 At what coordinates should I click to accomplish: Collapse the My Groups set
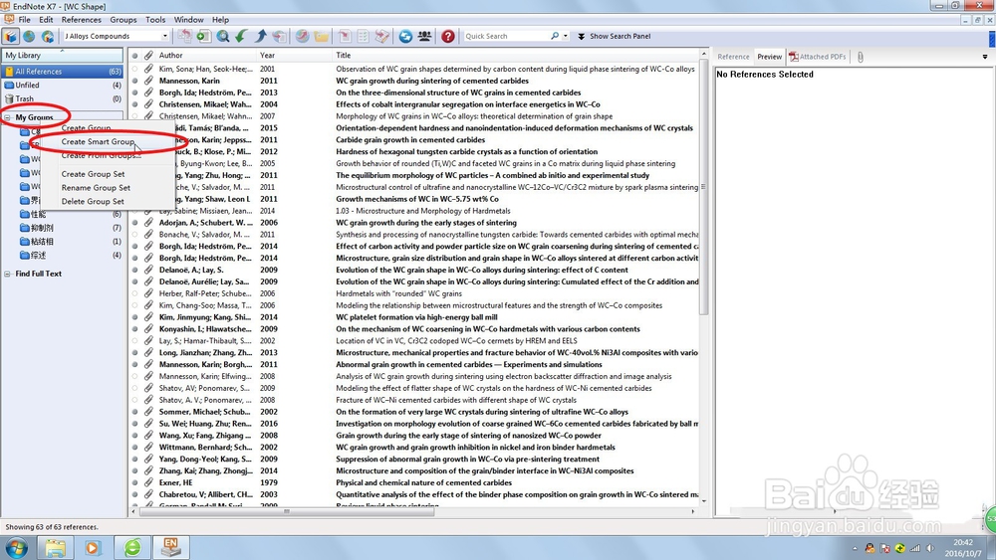pos(8,117)
